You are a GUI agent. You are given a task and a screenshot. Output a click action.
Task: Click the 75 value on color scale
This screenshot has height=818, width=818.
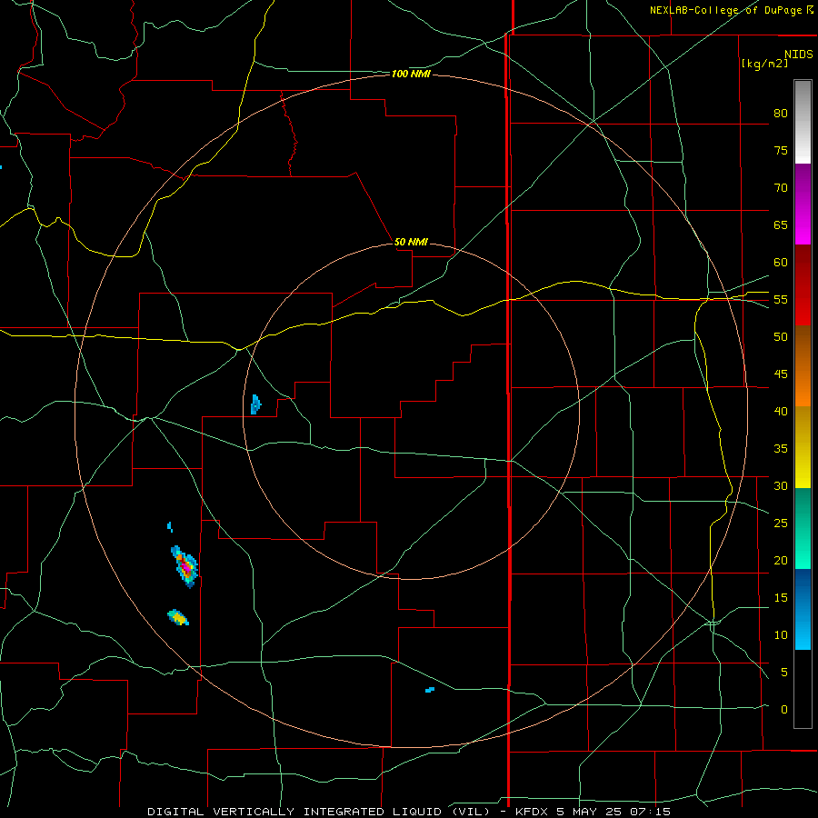(x=781, y=150)
